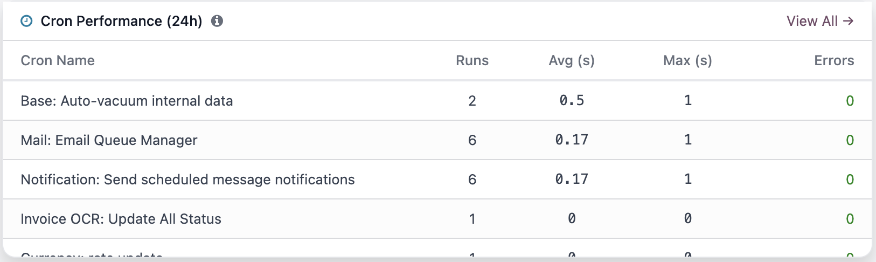876x262 pixels.
Task: Sort by the Cron Name column header
Action: click(x=58, y=60)
